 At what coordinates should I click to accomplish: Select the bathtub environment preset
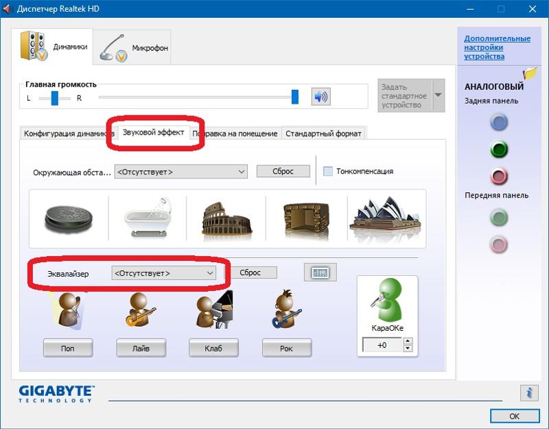pos(148,218)
